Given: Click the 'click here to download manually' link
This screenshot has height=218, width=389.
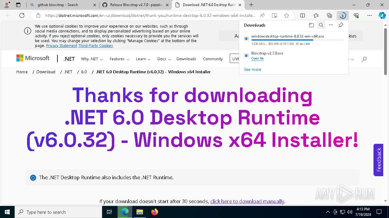Looking at the screenshot, I should pos(247,201).
